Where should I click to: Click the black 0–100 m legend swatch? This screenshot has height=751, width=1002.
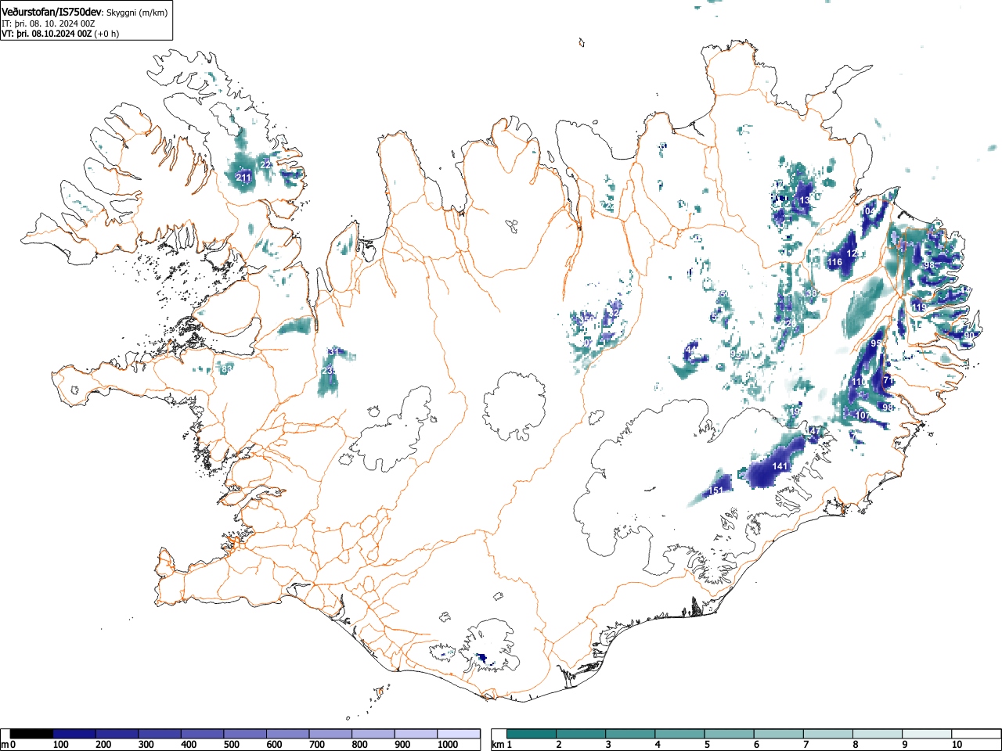pos(32,734)
